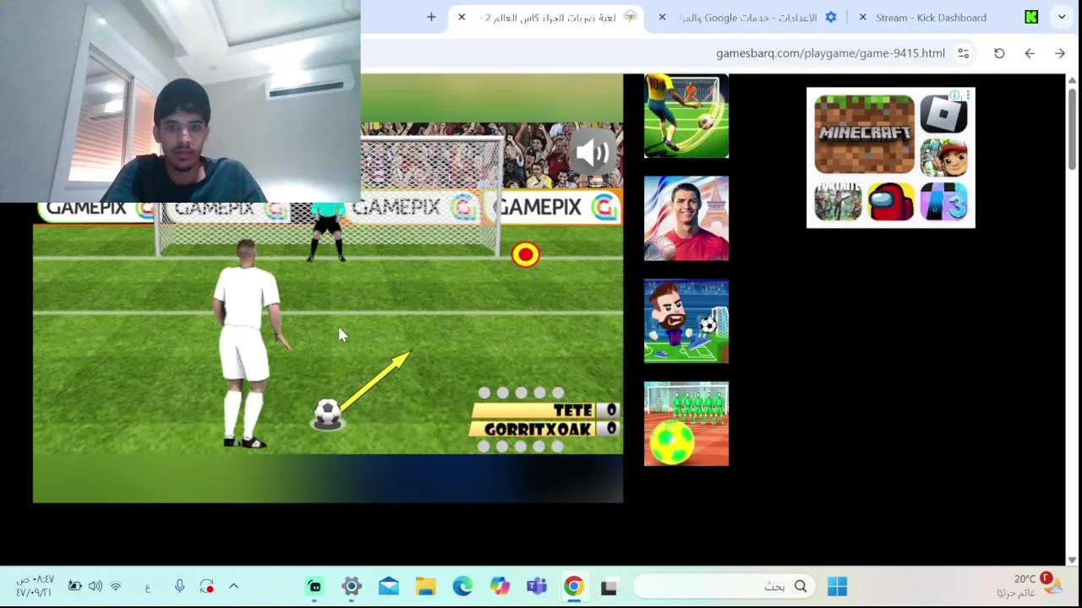This screenshot has width=1082, height=608.
Task: Click the left-pointing navigation arrow in Chrome
Action: point(1030,53)
